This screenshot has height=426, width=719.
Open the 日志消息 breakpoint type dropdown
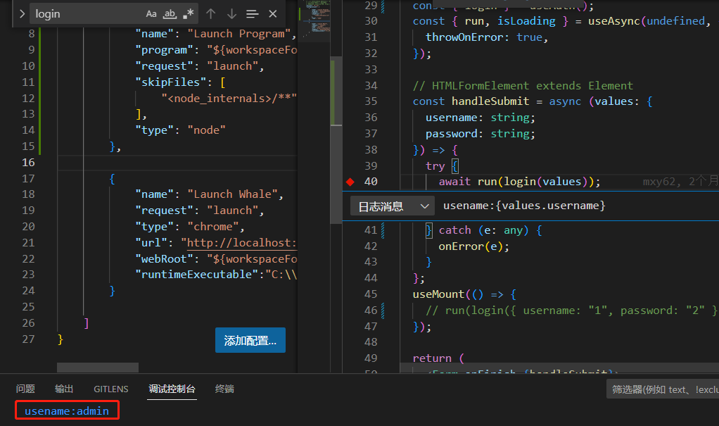393,206
